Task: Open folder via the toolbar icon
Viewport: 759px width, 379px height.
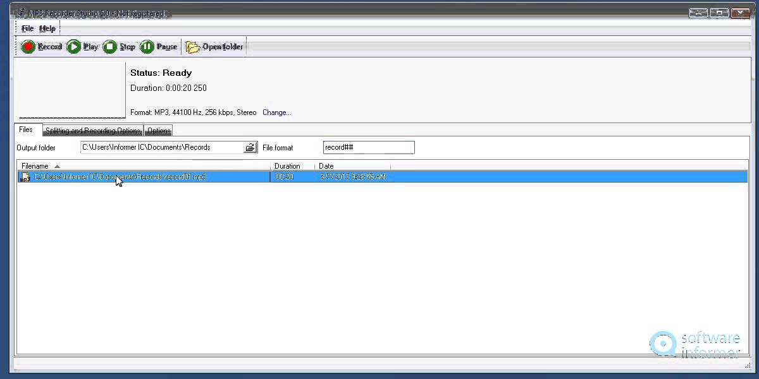Action: pyautogui.click(x=214, y=47)
